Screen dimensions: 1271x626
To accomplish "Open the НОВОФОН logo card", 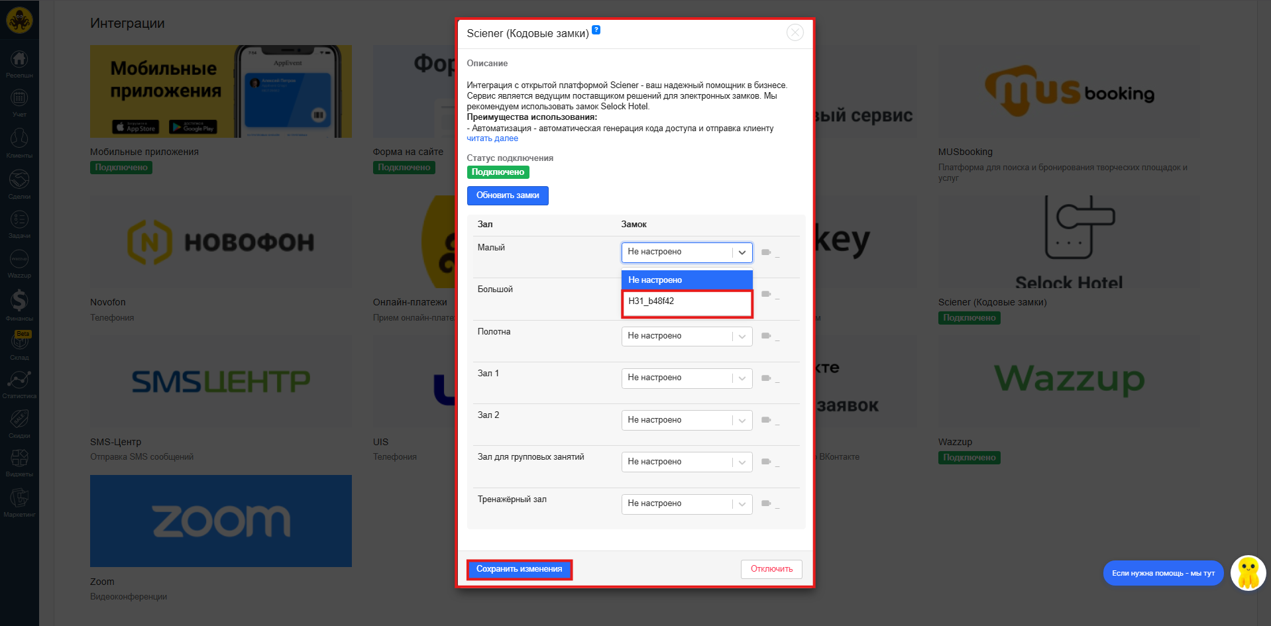I will coord(221,242).
